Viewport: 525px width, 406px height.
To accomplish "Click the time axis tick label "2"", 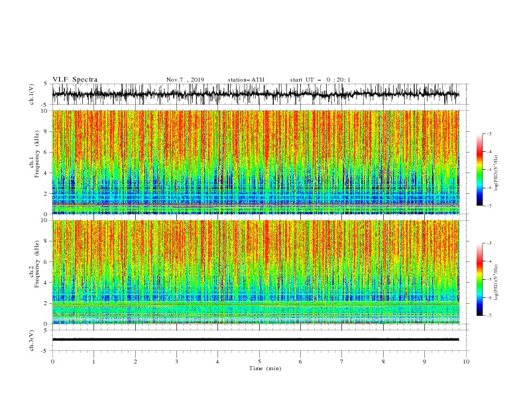I will point(135,362).
